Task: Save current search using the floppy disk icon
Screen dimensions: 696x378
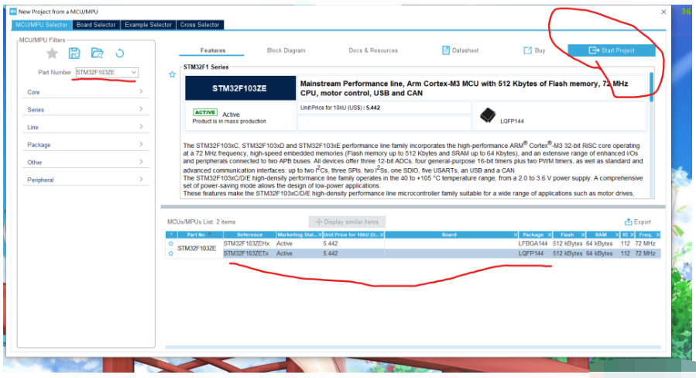Action: (74, 53)
